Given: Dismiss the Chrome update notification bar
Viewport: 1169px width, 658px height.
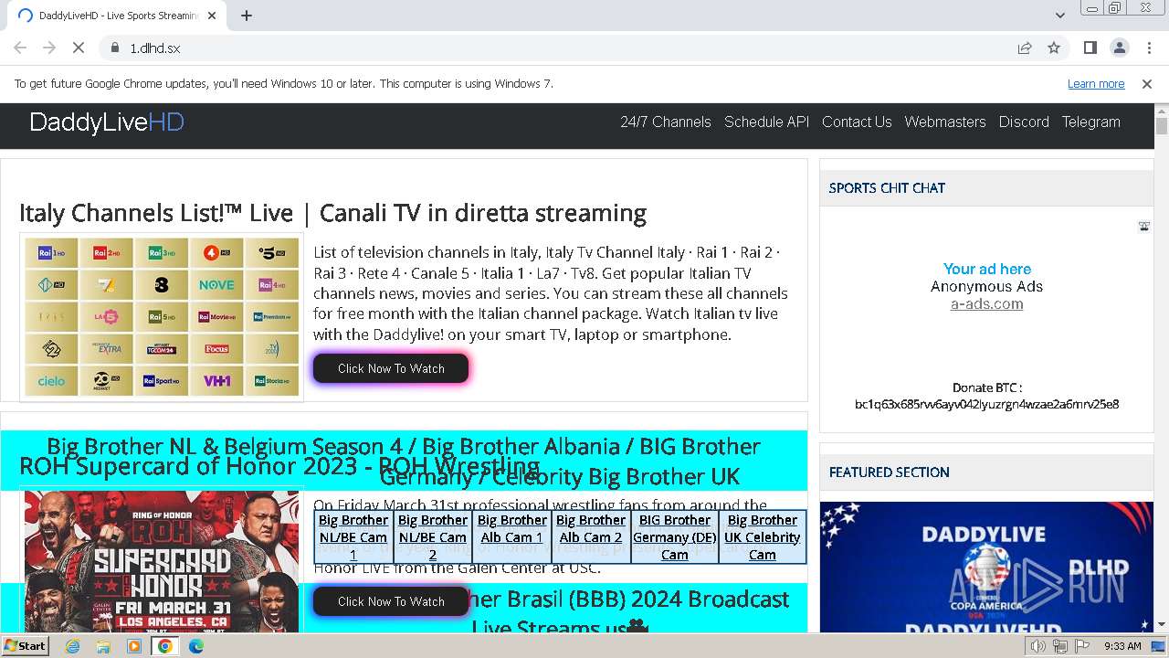Looking at the screenshot, I should (1147, 83).
